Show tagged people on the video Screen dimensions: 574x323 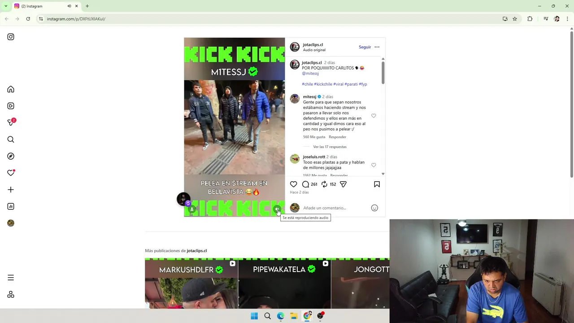point(192,209)
